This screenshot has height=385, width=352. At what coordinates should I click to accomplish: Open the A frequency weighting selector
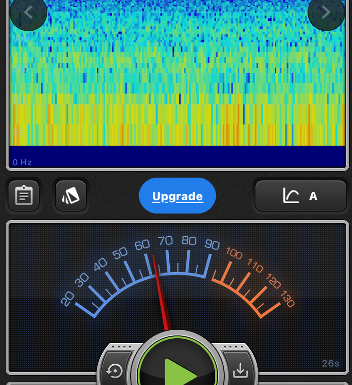click(x=301, y=196)
